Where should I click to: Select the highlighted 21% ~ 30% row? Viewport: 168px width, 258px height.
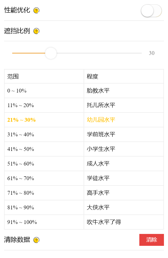pyautogui.click(x=84, y=120)
